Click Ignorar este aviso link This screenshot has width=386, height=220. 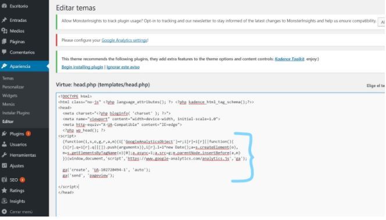pos(123,67)
